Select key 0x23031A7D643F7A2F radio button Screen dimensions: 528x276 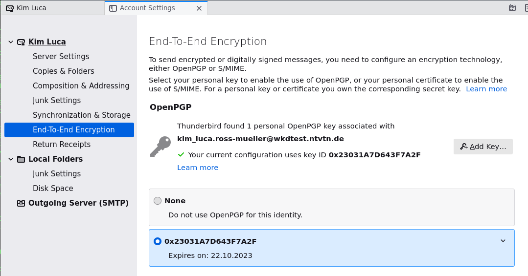pos(158,241)
